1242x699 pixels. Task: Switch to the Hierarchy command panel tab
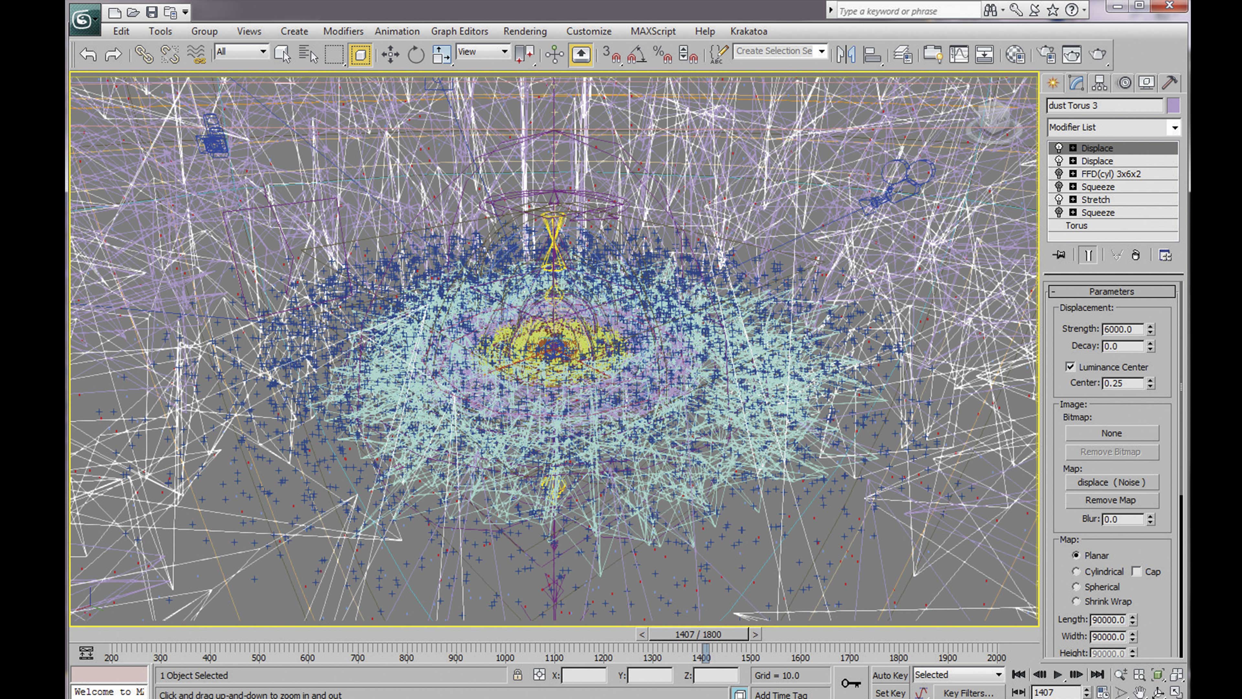(1099, 83)
